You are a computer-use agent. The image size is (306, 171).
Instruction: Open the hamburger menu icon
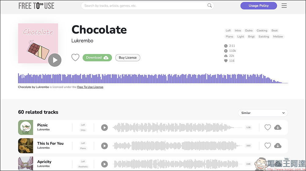(284, 5)
